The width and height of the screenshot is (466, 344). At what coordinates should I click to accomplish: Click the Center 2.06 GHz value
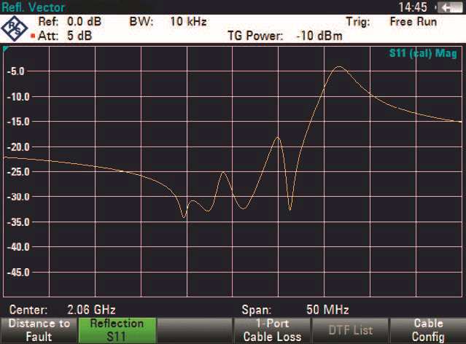click(91, 310)
